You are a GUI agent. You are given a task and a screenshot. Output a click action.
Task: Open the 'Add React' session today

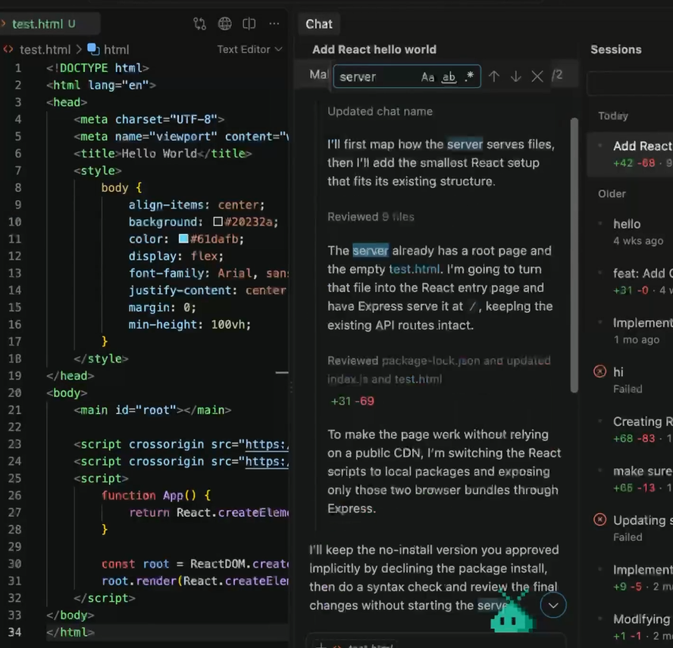(x=630, y=154)
